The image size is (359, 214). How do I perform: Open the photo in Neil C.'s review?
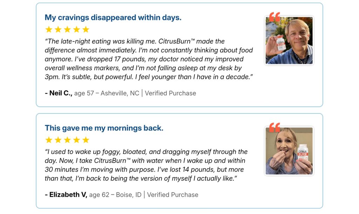click(289, 41)
